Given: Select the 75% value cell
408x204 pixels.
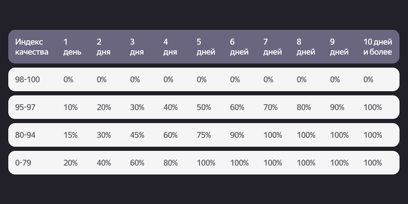Looking at the screenshot, I should pyautogui.click(x=204, y=135).
